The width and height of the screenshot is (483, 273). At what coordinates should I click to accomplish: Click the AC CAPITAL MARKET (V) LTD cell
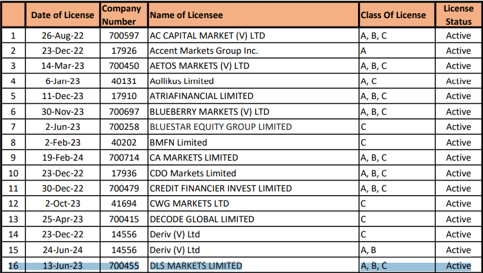[253, 36]
